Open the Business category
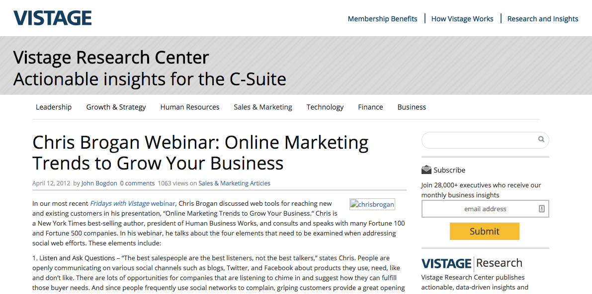 pyautogui.click(x=412, y=107)
